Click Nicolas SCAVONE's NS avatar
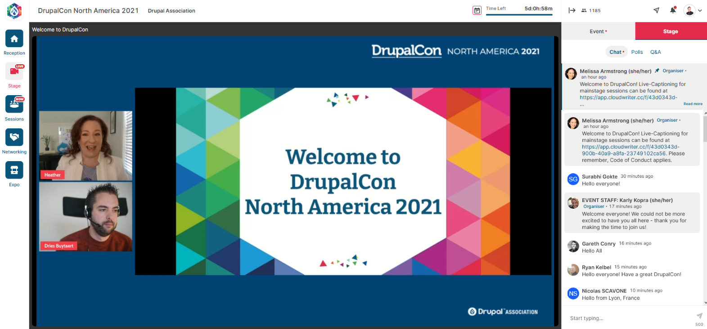 [x=573, y=294]
